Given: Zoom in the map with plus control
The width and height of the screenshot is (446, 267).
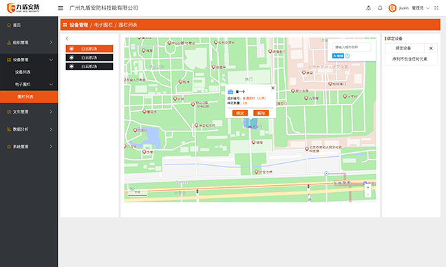Looking at the screenshot, I should point(368,187).
